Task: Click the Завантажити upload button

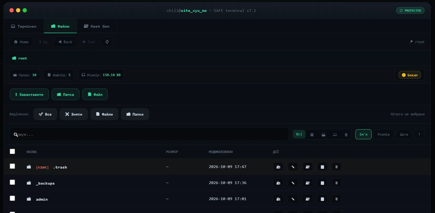Action: pos(29,94)
